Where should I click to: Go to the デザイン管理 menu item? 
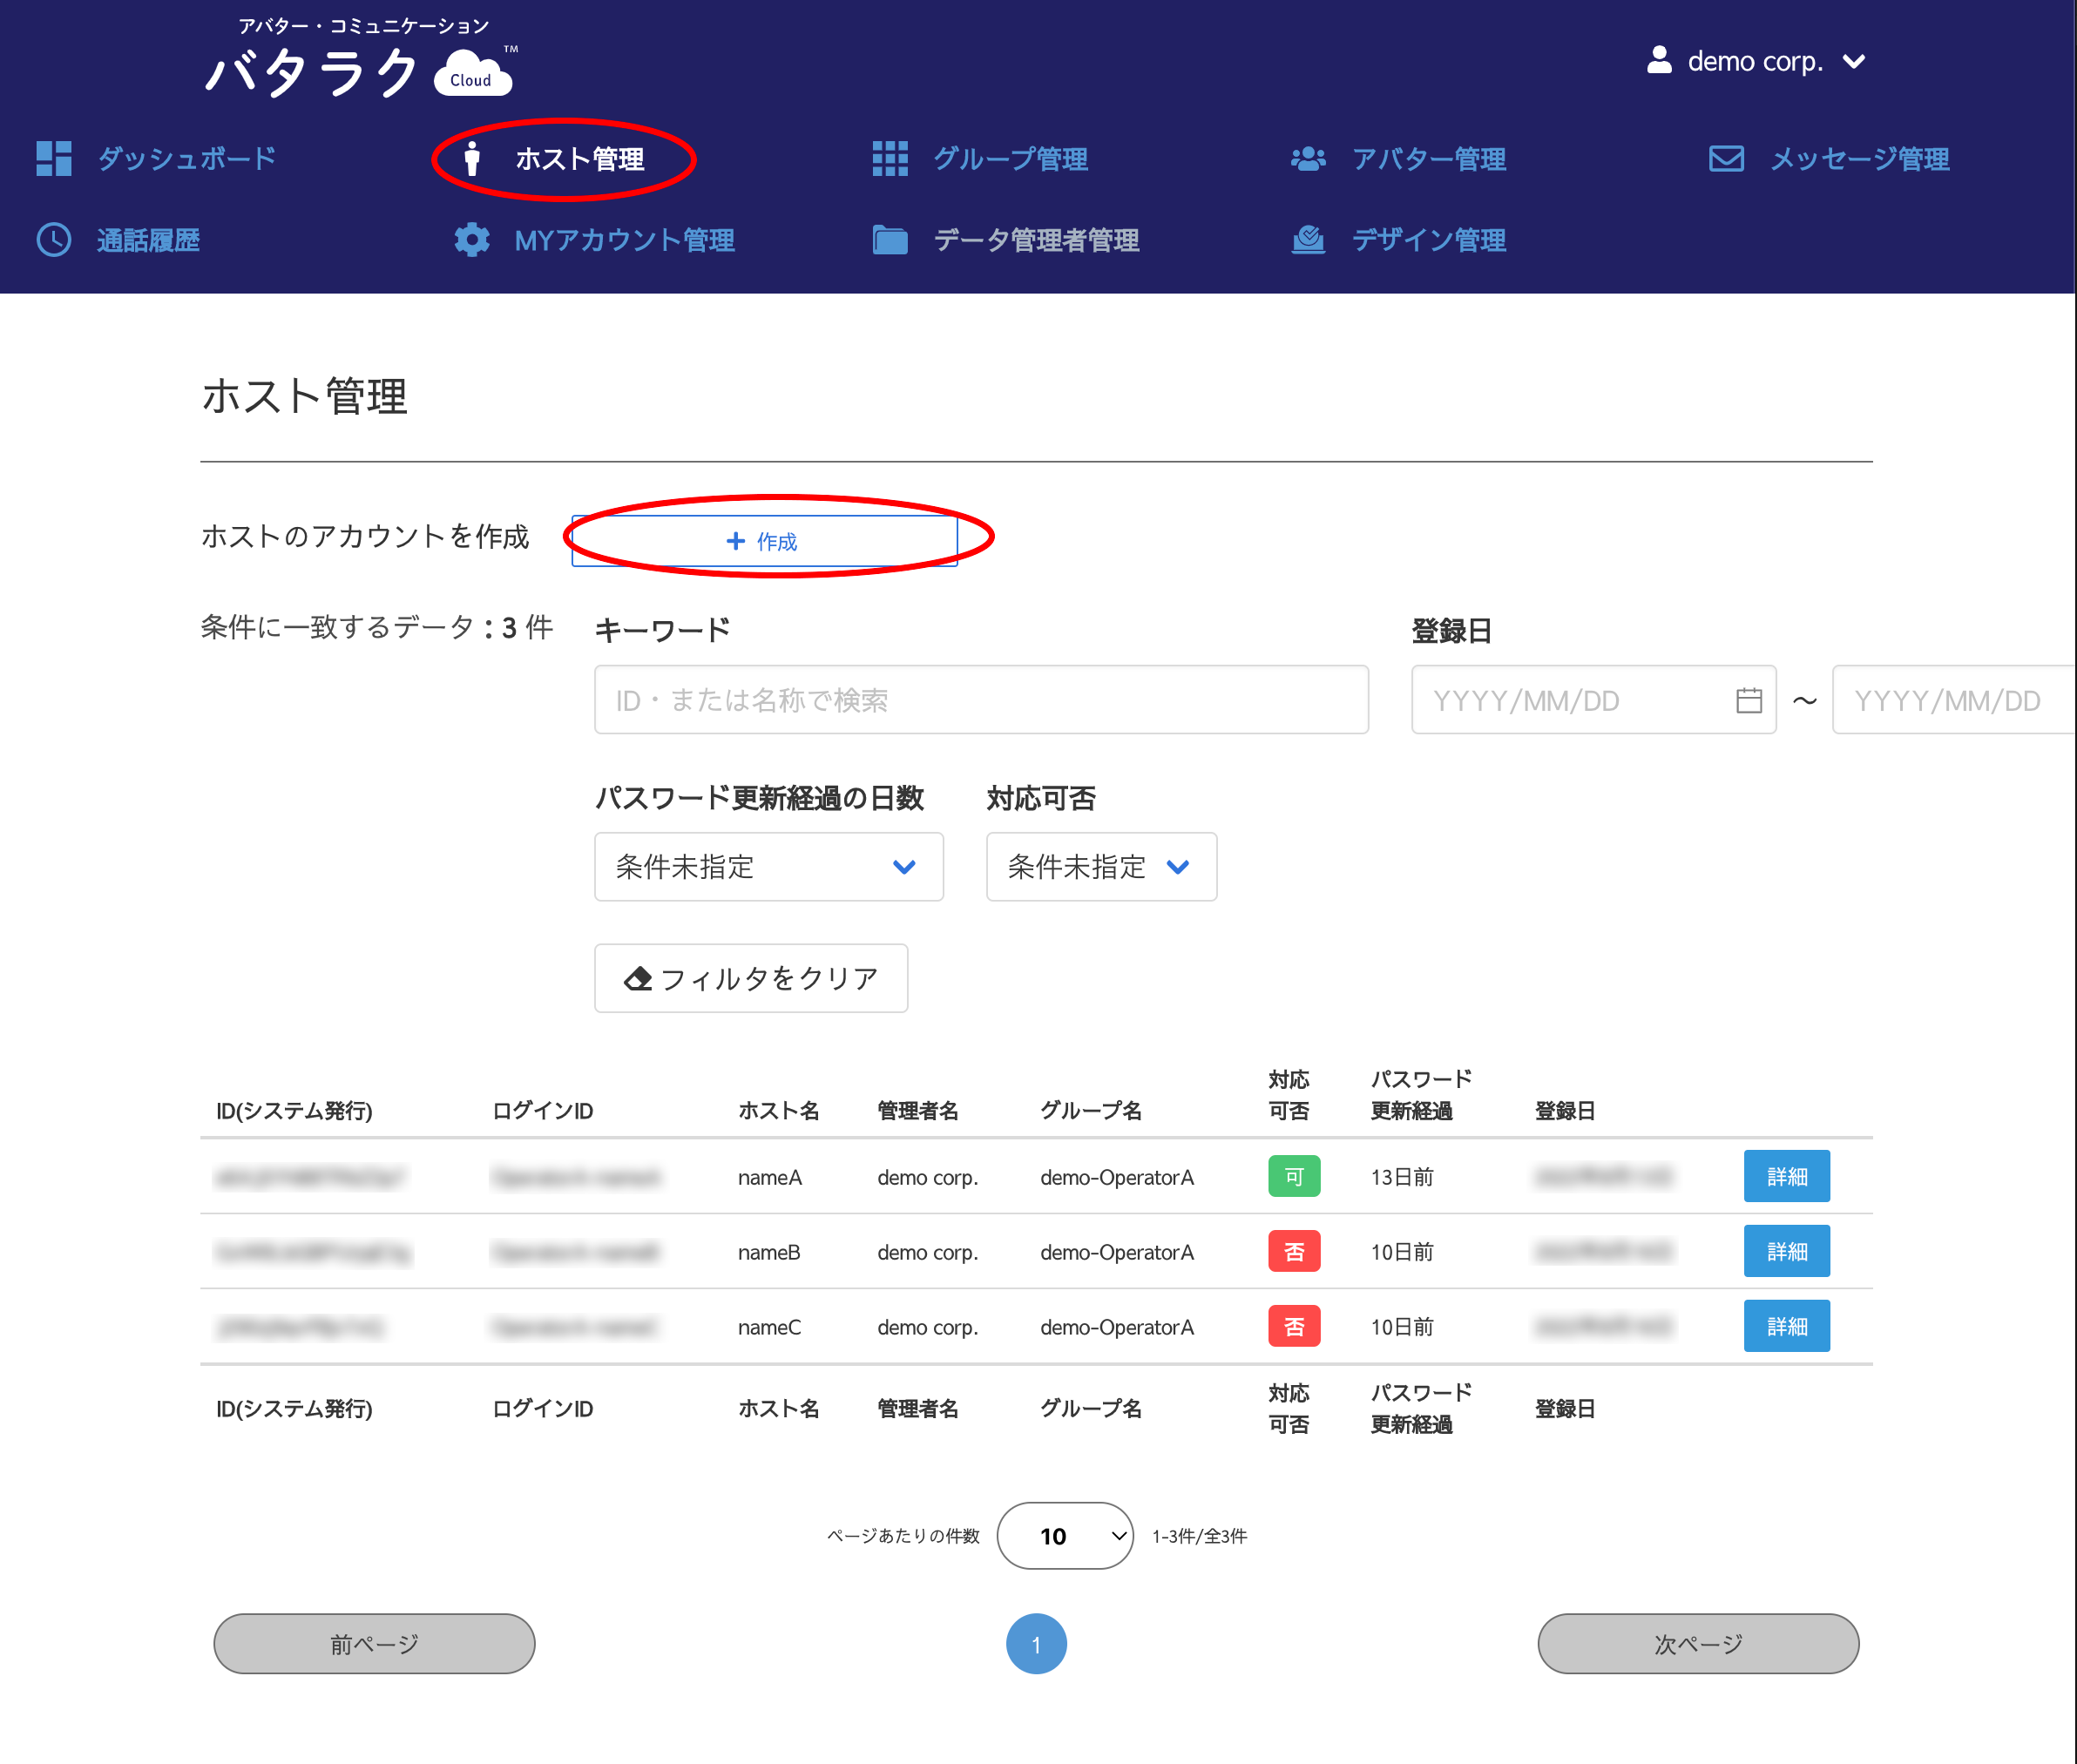pos(1428,240)
